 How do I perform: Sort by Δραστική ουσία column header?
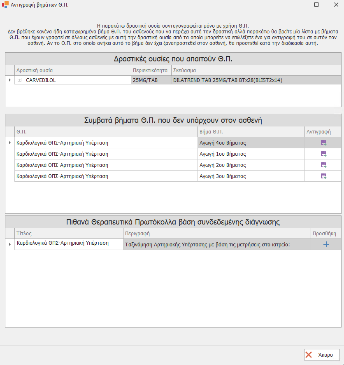click(72, 70)
